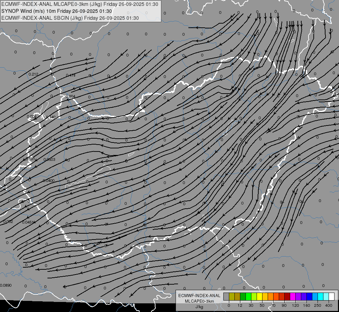
Task: Select the dark red legend swatch at 90
Action: (x=287, y=297)
